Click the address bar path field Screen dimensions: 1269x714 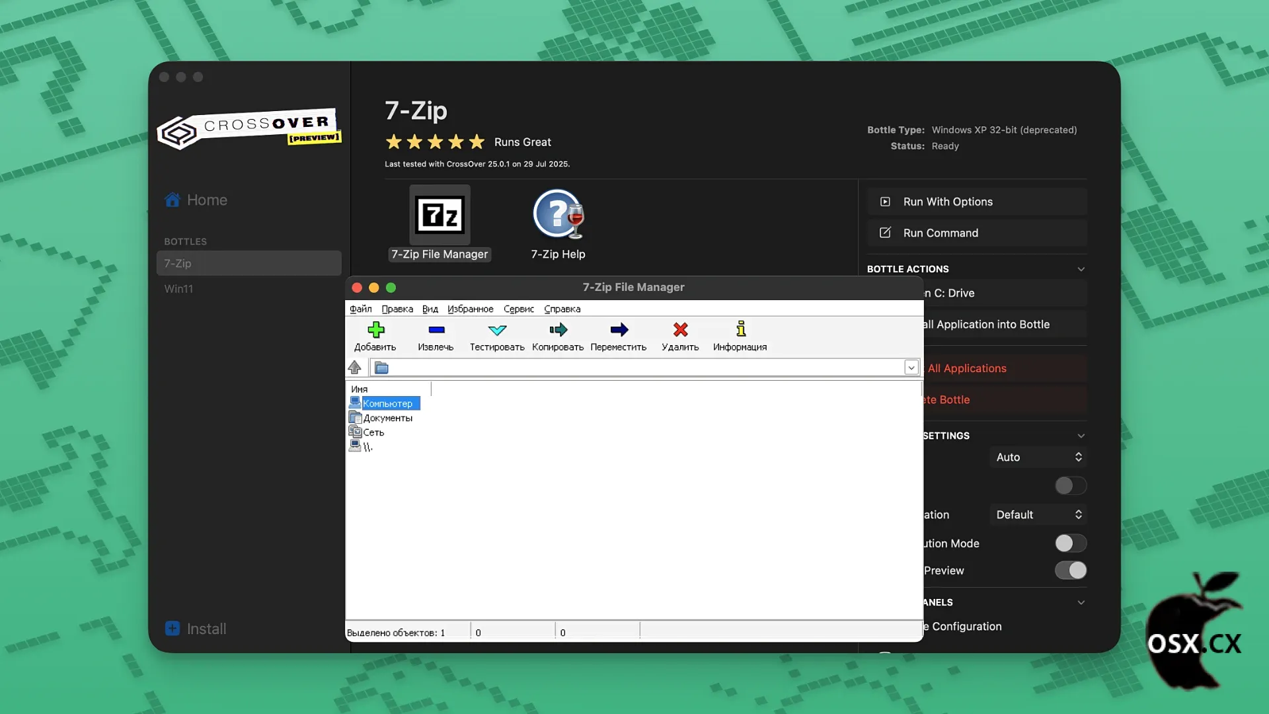(x=646, y=368)
